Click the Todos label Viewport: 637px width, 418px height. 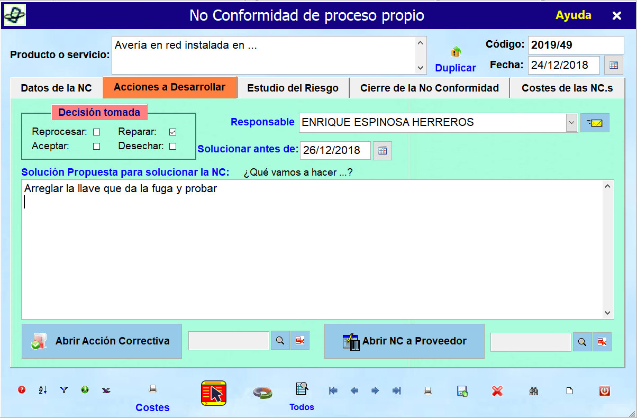click(x=302, y=407)
